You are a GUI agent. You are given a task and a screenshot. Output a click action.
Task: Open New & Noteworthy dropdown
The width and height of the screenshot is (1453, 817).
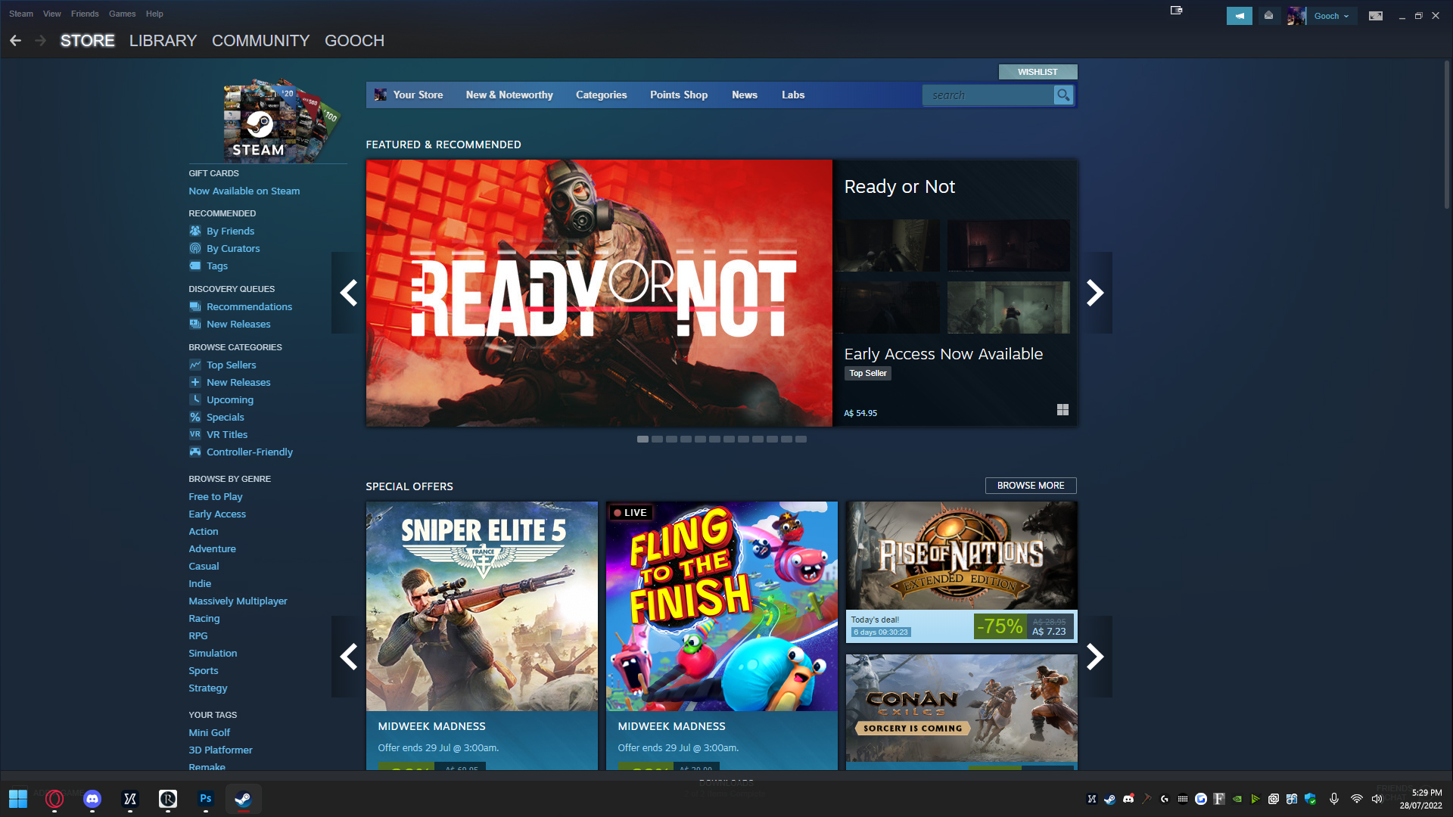click(x=509, y=95)
